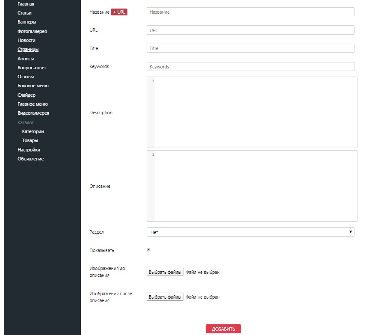Open Объявление section
This screenshot has height=335, width=381.
pos(30,159)
